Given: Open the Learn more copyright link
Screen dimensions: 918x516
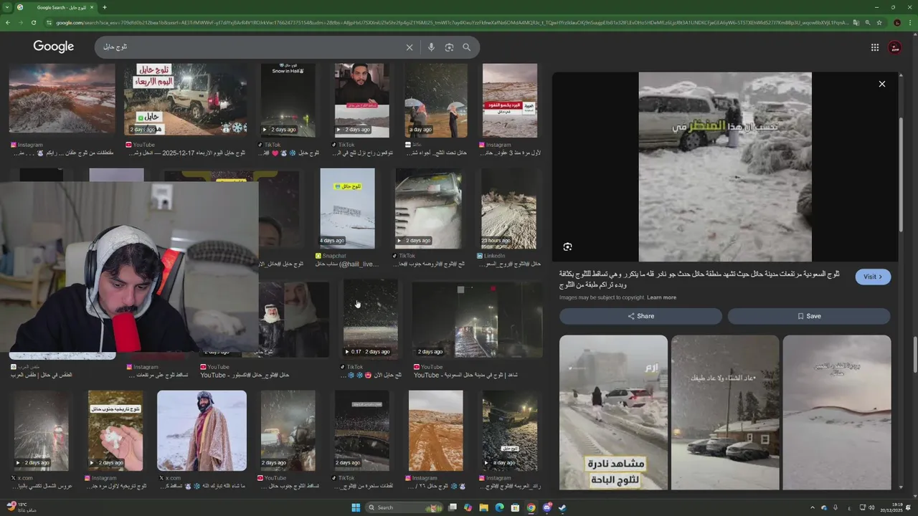Looking at the screenshot, I should [661, 297].
